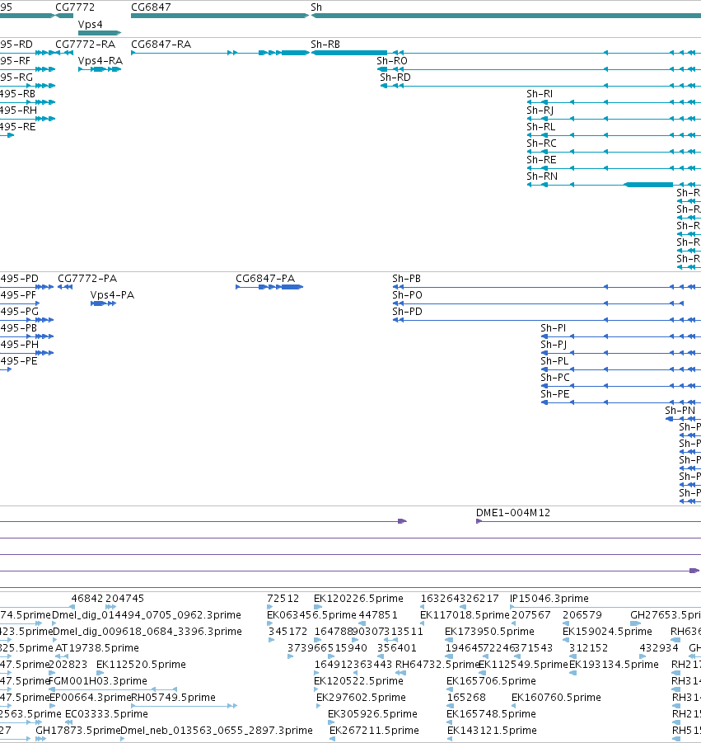Image resolution: width=701 pixels, height=743 pixels.
Task: Select the CG7772 gene label
Action: coord(75,7)
